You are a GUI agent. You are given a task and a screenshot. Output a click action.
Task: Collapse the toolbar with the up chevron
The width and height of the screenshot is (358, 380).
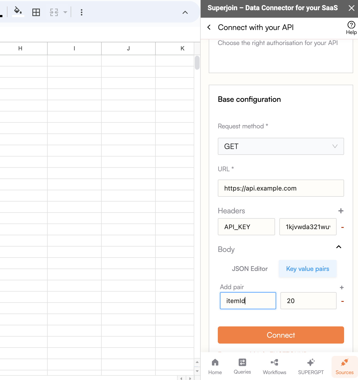coord(185,12)
